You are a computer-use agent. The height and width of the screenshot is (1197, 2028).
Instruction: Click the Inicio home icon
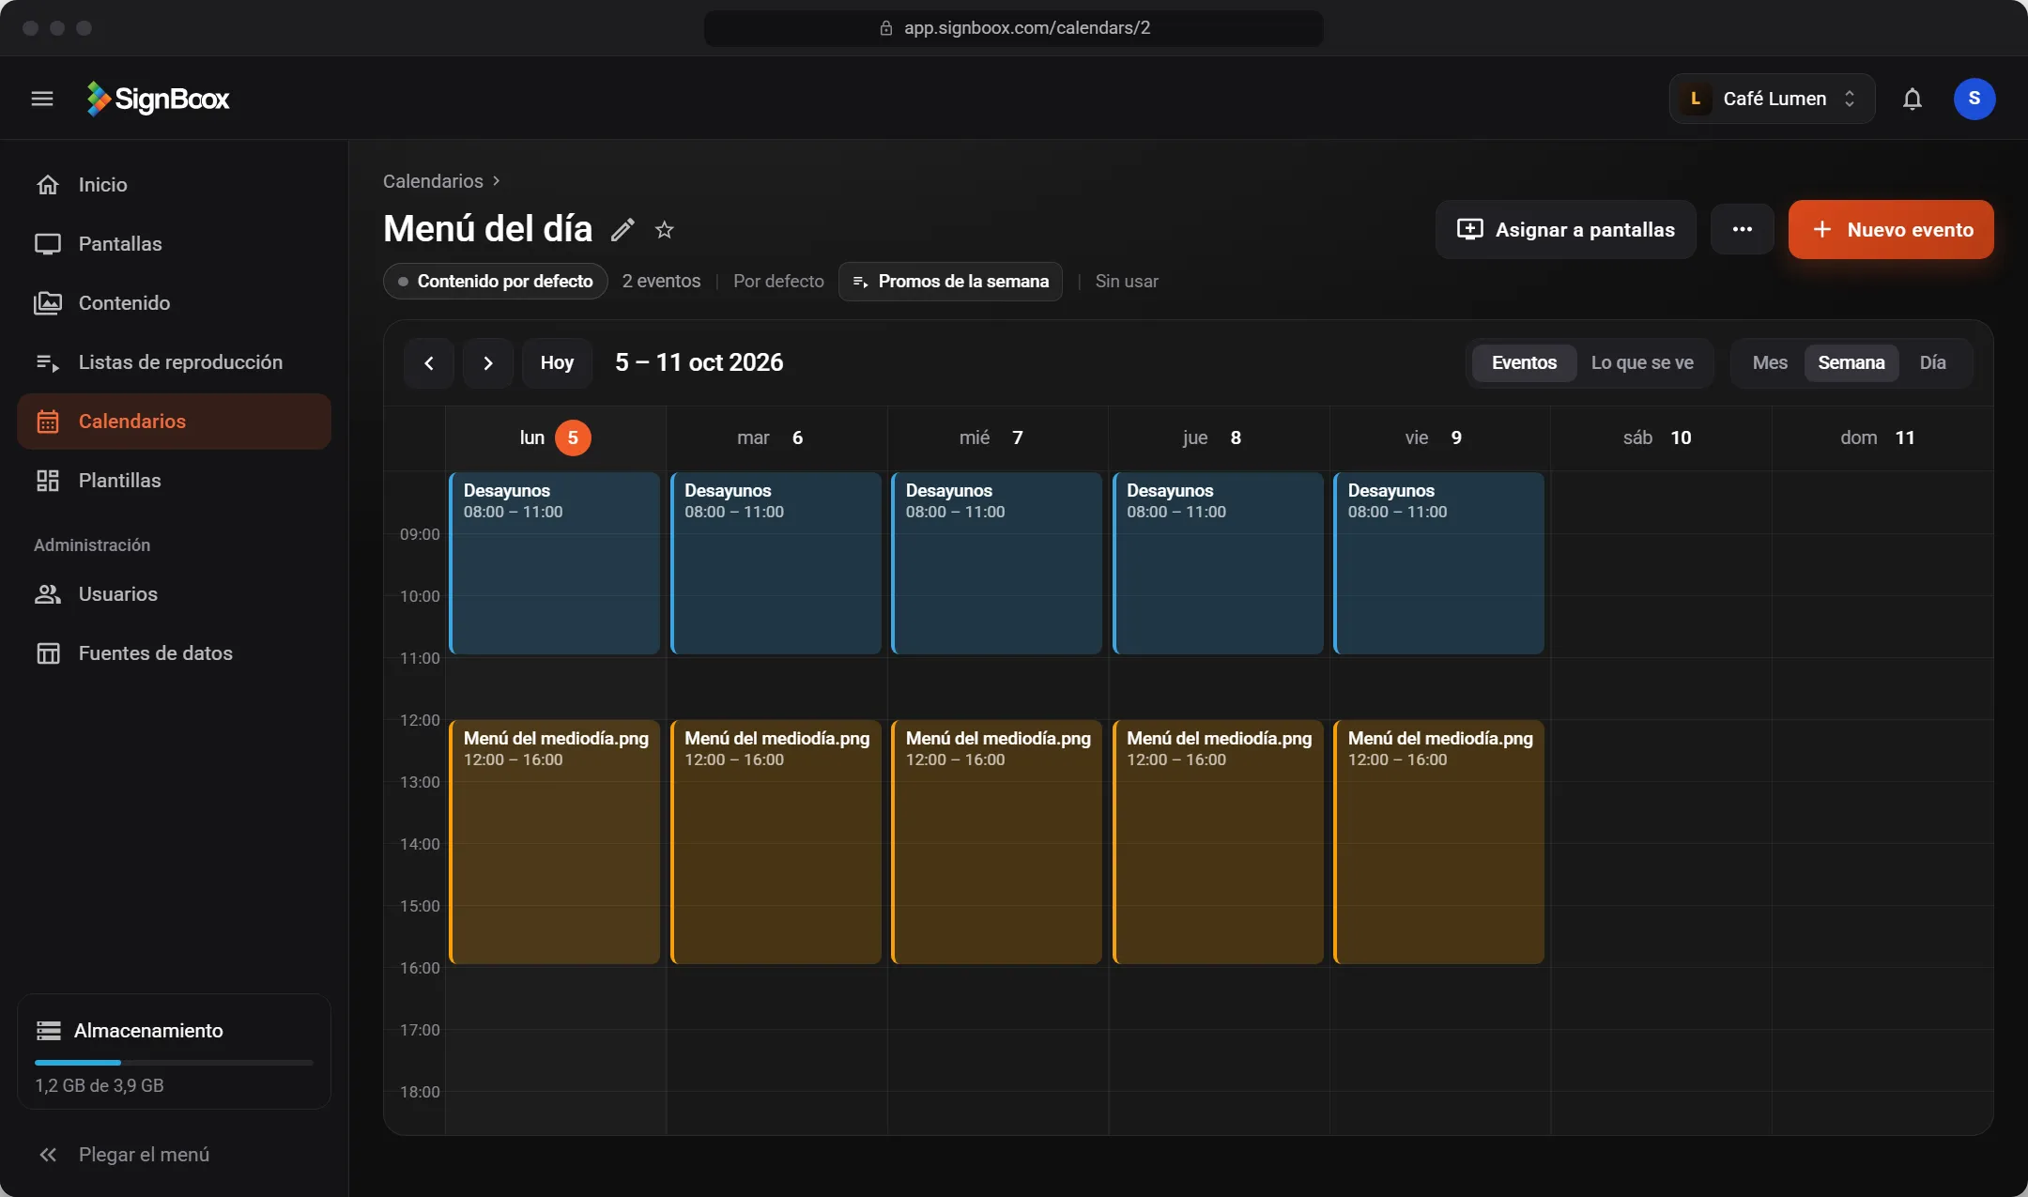[48, 185]
